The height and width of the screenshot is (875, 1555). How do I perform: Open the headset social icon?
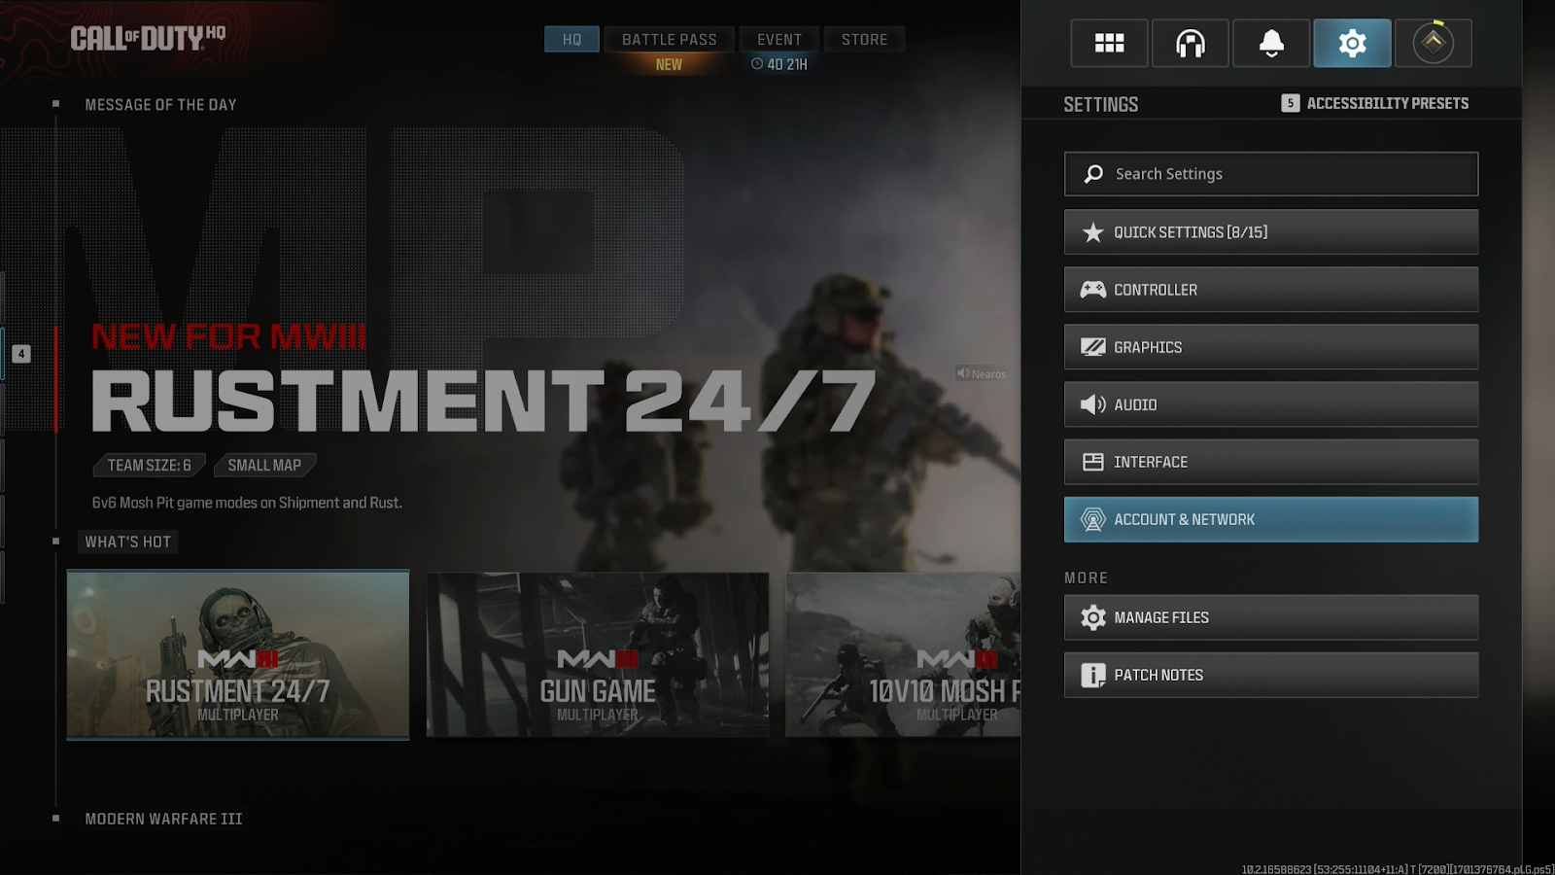coord(1190,43)
